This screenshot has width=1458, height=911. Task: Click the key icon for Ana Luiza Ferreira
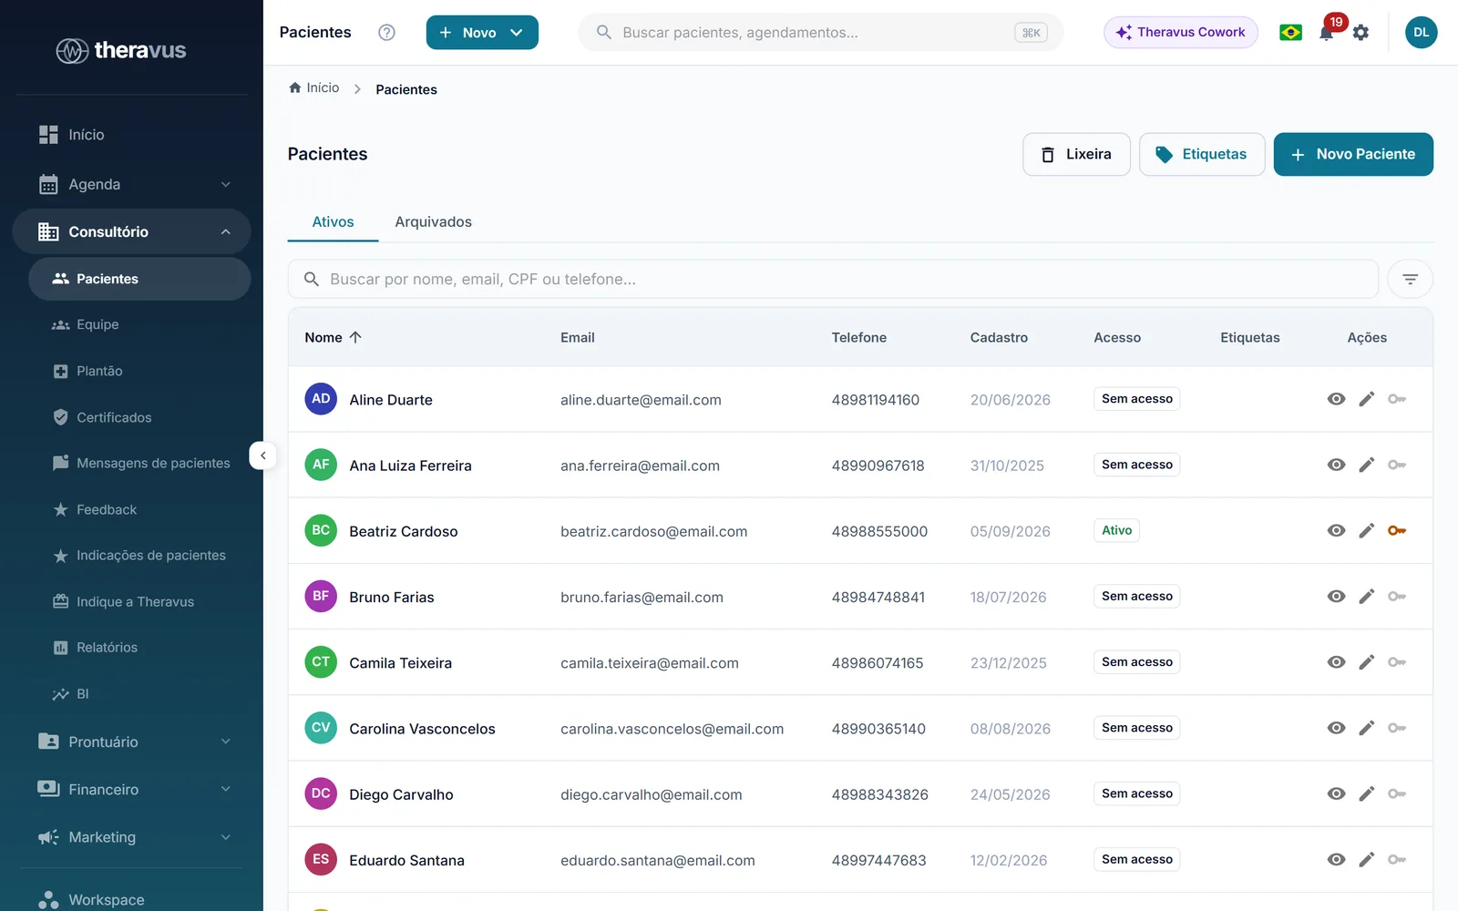1397,465
